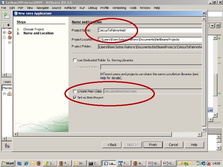The height and width of the screenshot is (167, 223).
Task: Click the wizard Help button
Action: tap(194, 145)
